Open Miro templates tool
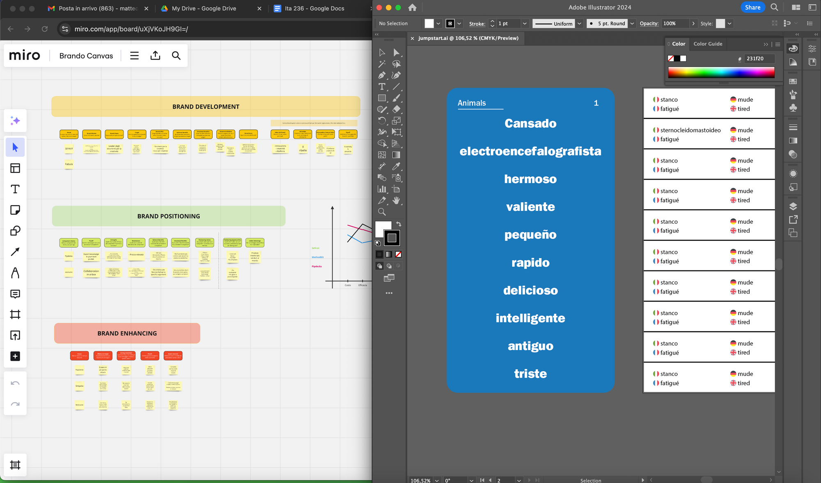Viewport: 821px width, 483px height. (15, 168)
